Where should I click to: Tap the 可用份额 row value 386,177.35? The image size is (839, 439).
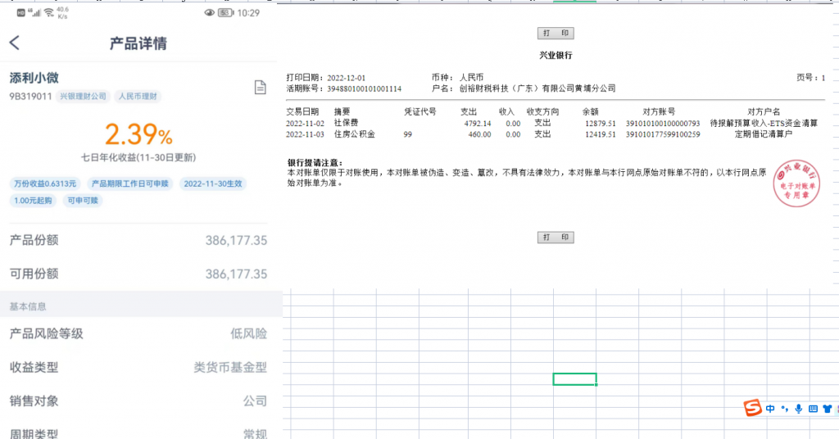[x=236, y=274]
